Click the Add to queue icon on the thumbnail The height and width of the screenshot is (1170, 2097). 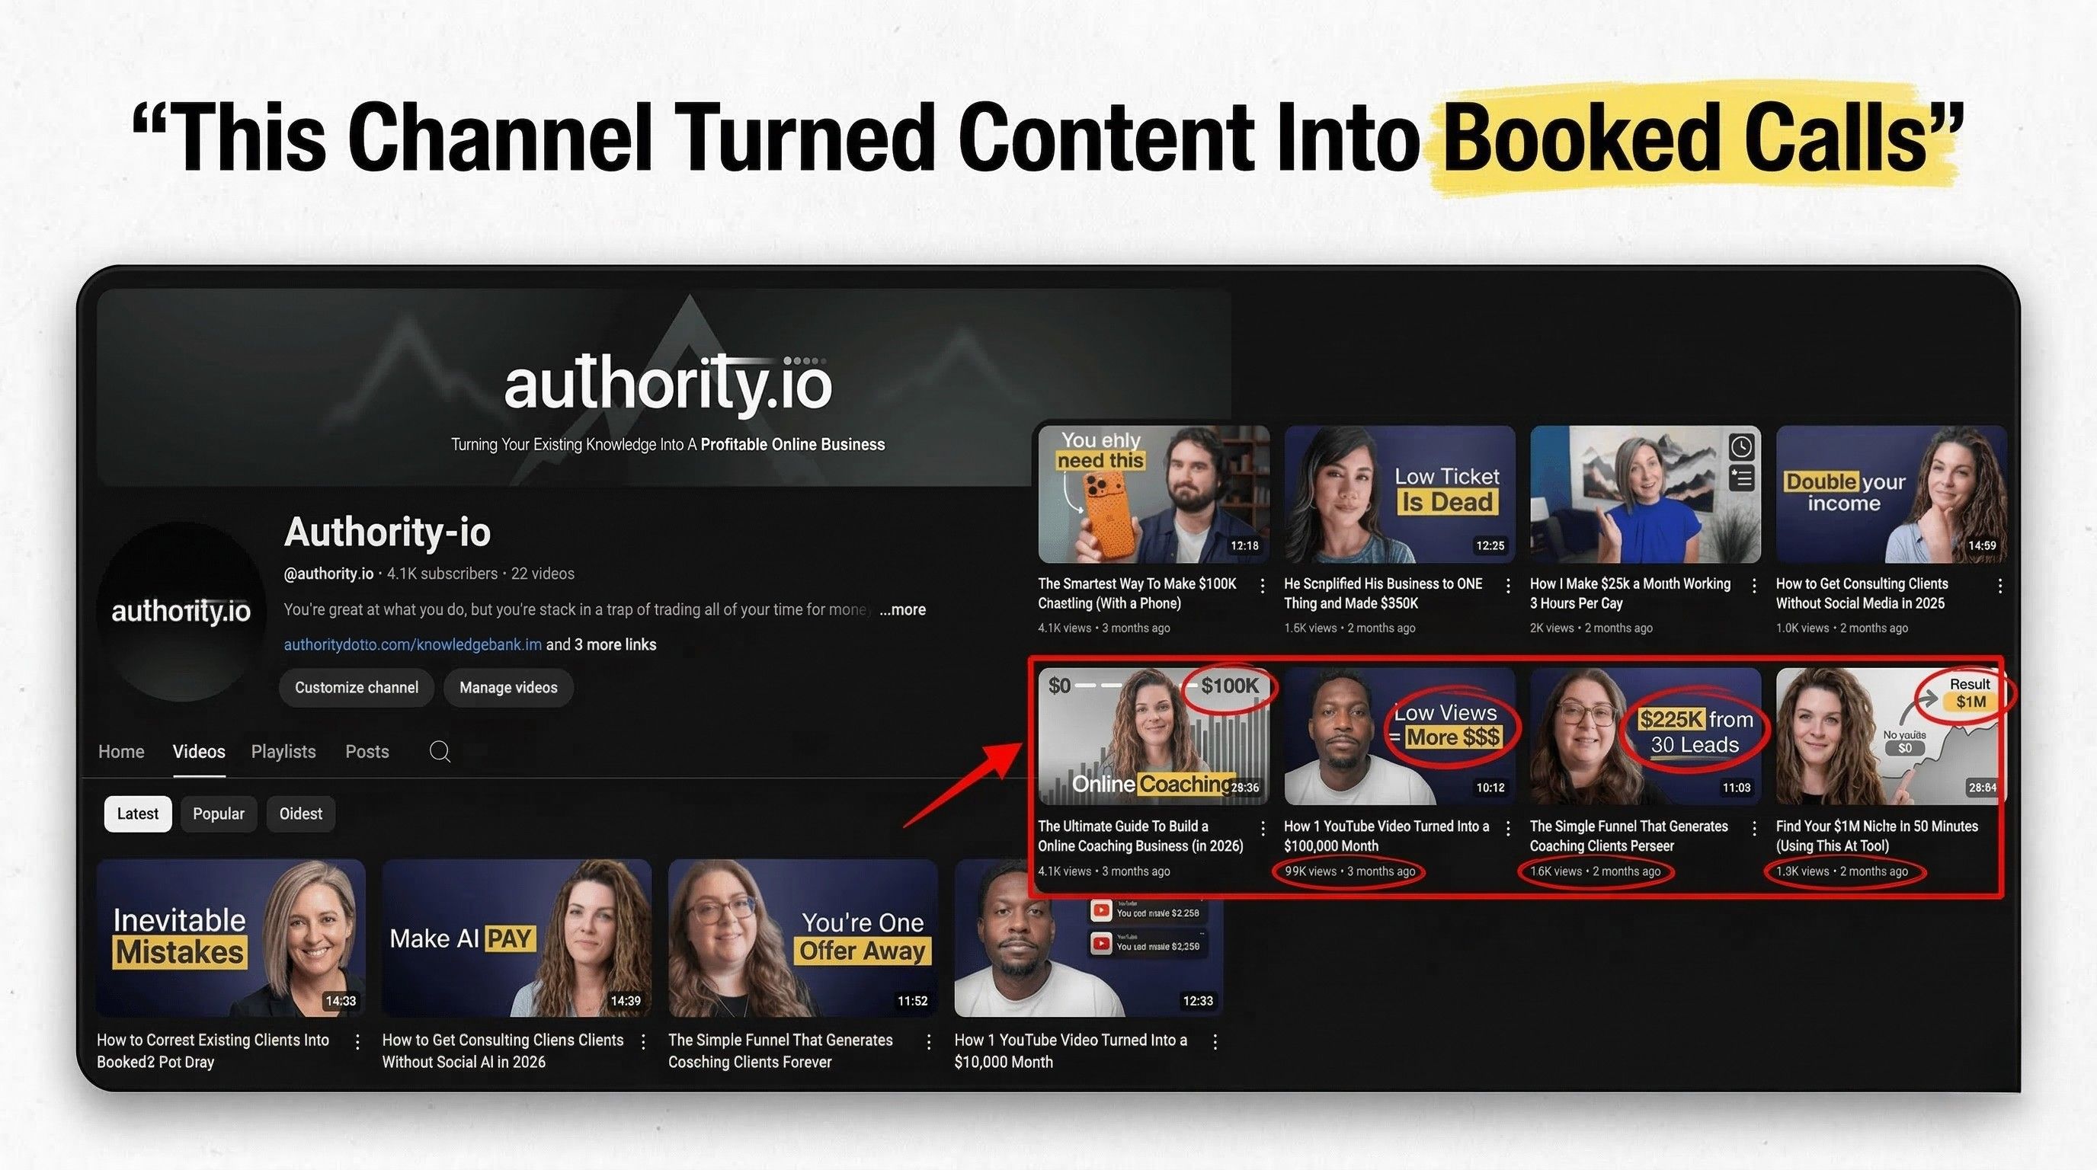click(x=1742, y=479)
